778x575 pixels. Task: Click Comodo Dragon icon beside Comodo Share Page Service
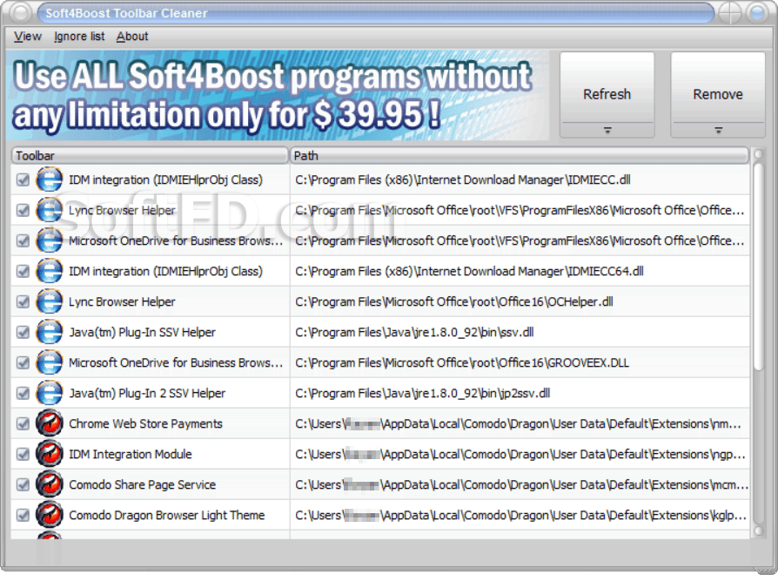(x=50, y=484)
